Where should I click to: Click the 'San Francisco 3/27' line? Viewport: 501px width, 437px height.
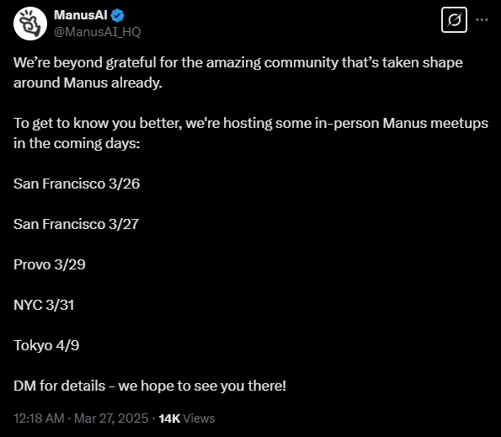click(x=76, y=224)
